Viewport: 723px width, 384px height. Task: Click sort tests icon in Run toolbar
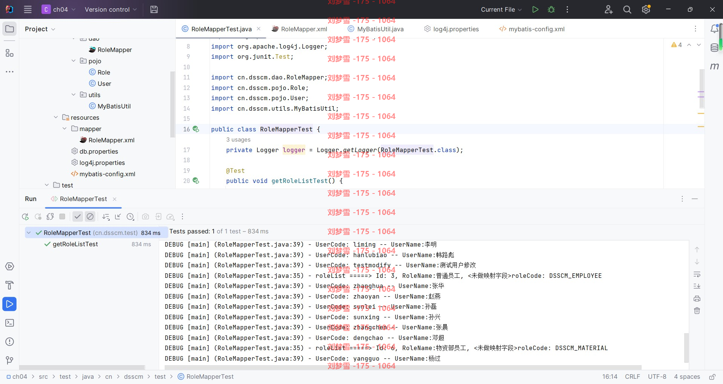pyautogui.click(x=106, y=217)
